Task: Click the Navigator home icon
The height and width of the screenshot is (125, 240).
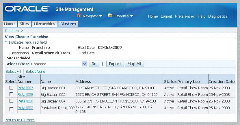Action: tap(79, 15)
